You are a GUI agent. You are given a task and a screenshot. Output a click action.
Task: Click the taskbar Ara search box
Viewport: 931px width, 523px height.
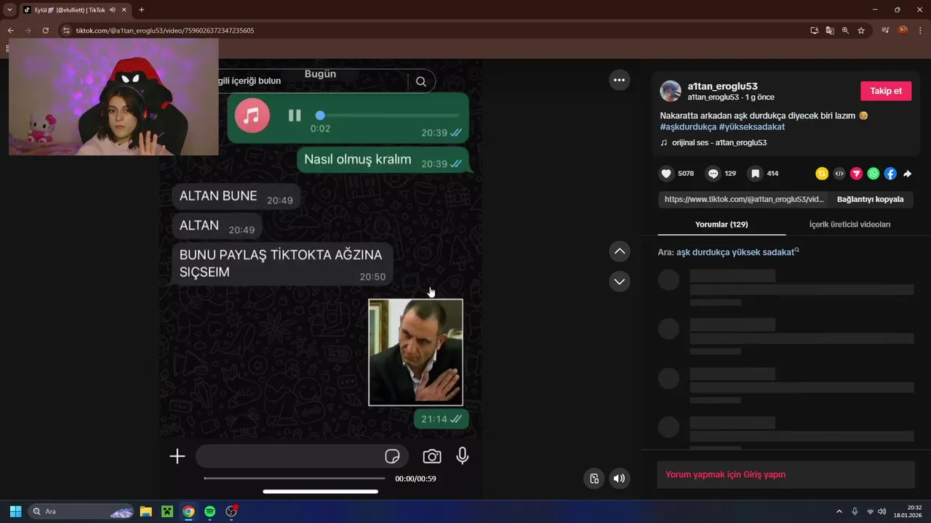tap(81, 511)
